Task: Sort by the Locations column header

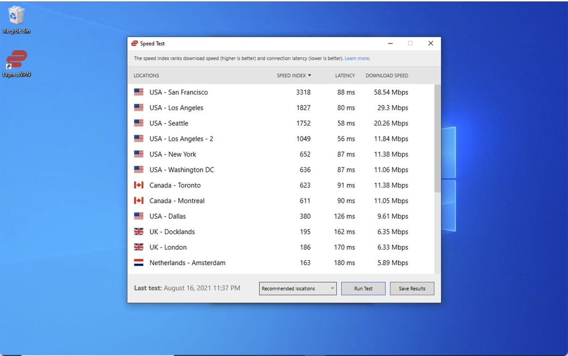Action: (x=146, y=76)
